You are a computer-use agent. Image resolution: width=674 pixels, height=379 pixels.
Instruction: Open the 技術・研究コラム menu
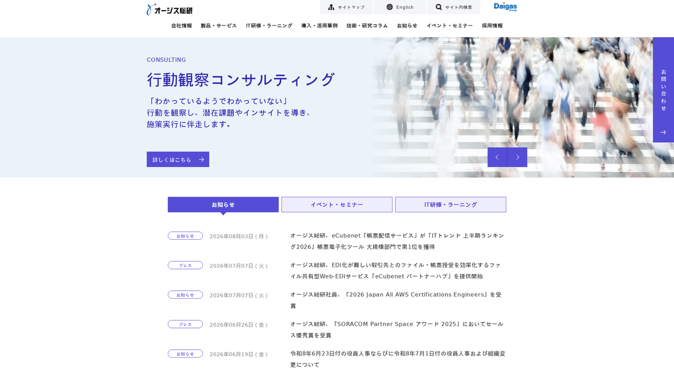click(367, 26)
